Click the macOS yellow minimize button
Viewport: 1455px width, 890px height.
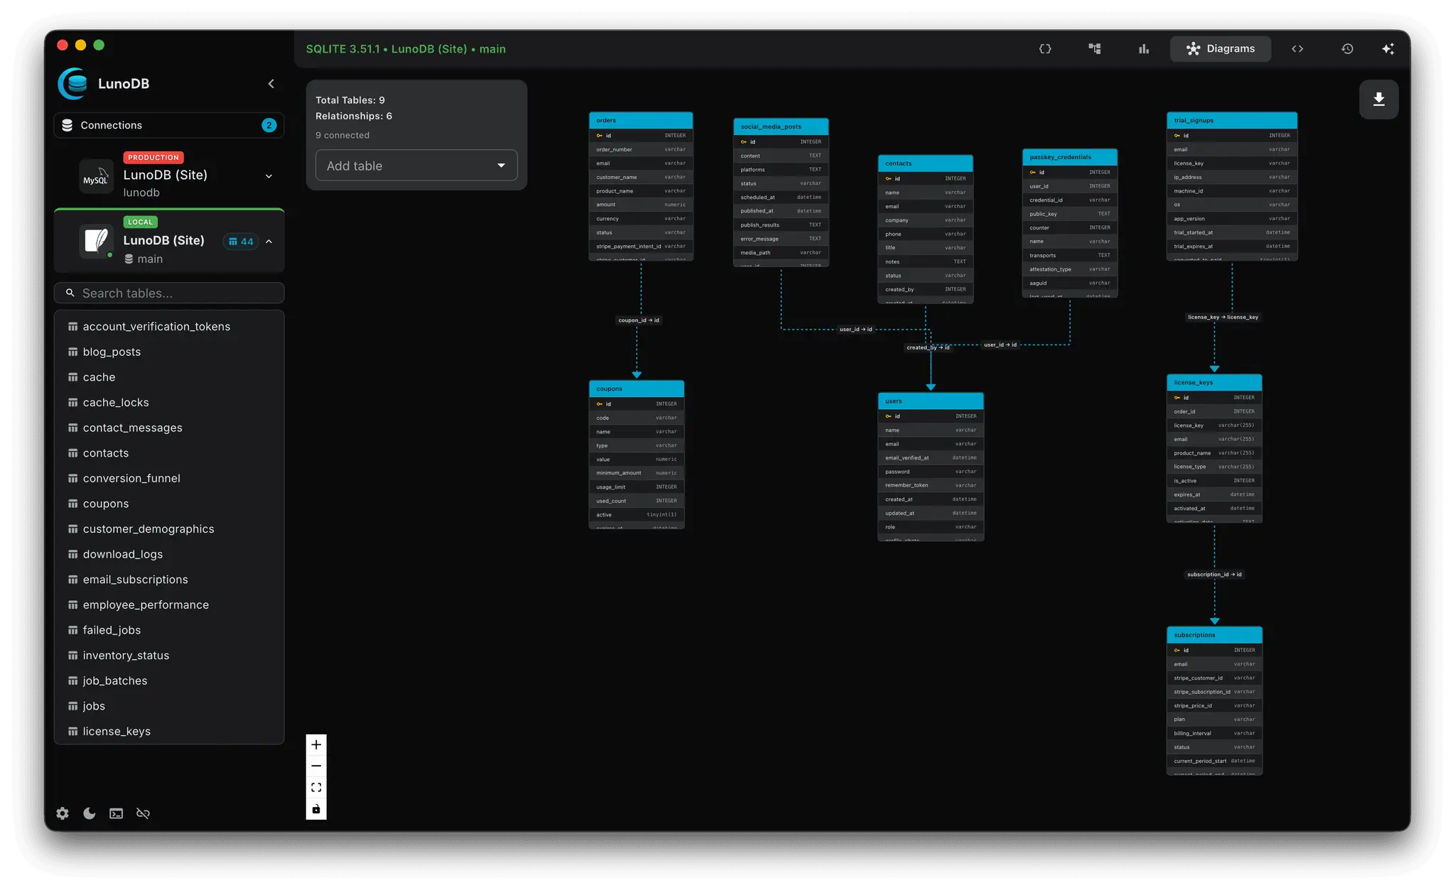[81, 45]
